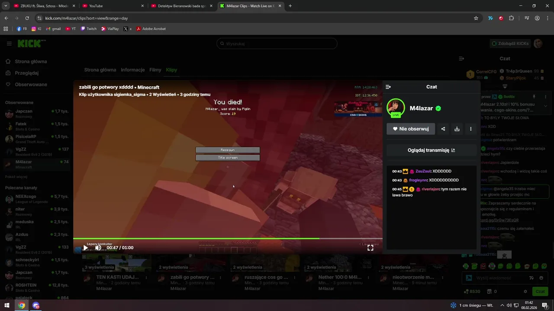Switch to the YouTube tab
The width and height of the screenshot is (554, 311).
[113, 6]
